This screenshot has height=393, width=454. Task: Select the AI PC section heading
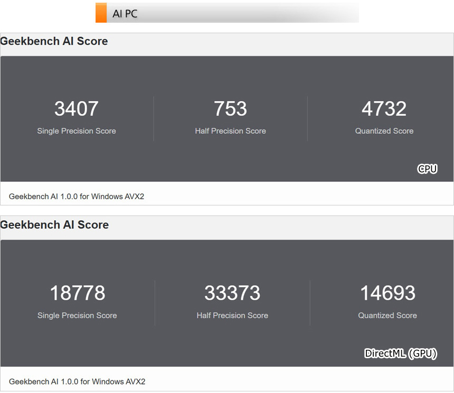click(x=125, y=14)
